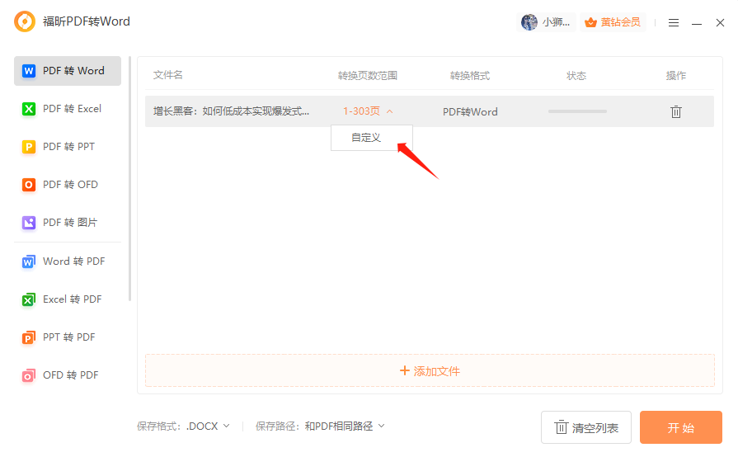Minimize the application window
The width and height of the screenshot is (738, 457).
point(697,23)
